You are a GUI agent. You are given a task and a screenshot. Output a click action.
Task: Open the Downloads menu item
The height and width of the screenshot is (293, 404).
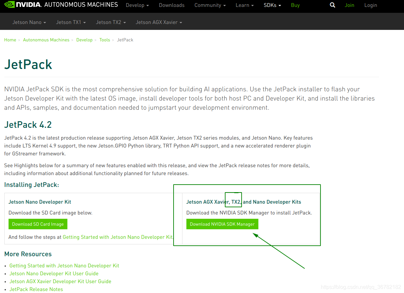[x=172, y=5]
